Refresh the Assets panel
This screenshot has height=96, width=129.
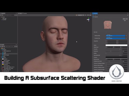[x=17, y=46]
